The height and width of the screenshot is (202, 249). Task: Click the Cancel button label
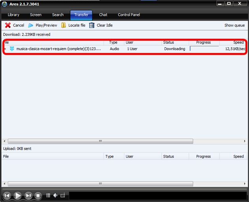click(19, 25)
